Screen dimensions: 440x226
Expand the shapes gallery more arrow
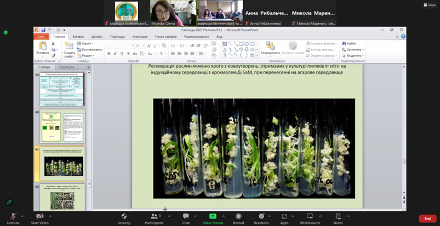click(x=258, y=55)
